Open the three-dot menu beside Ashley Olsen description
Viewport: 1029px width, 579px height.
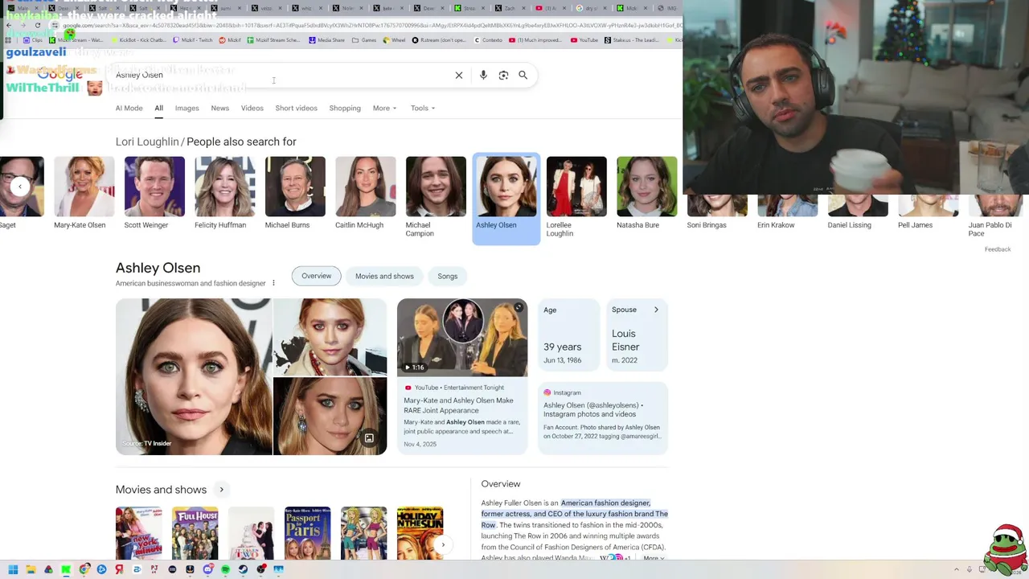click(273, 283)
